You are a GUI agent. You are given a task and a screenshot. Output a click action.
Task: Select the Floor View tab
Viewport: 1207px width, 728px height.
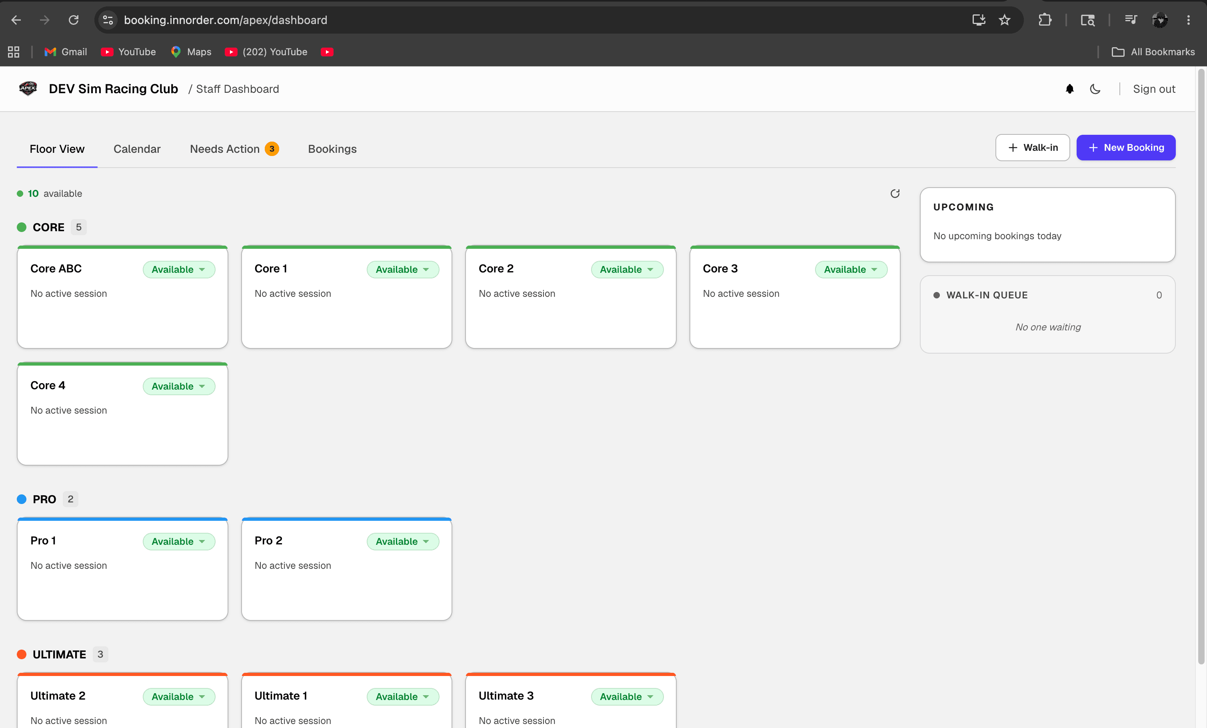(57, 149)
